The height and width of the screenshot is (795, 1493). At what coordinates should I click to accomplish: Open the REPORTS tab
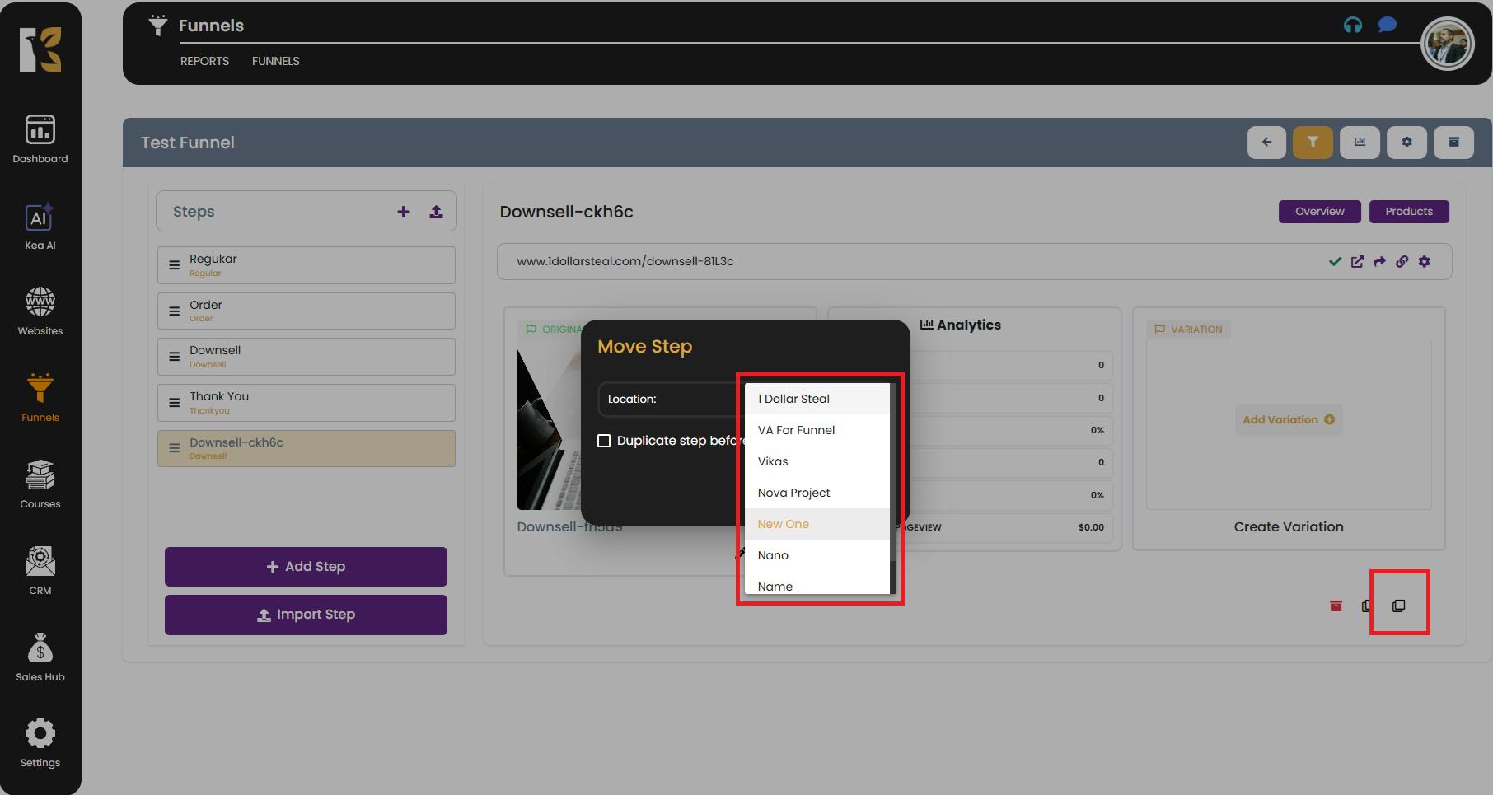click(204, 61)
